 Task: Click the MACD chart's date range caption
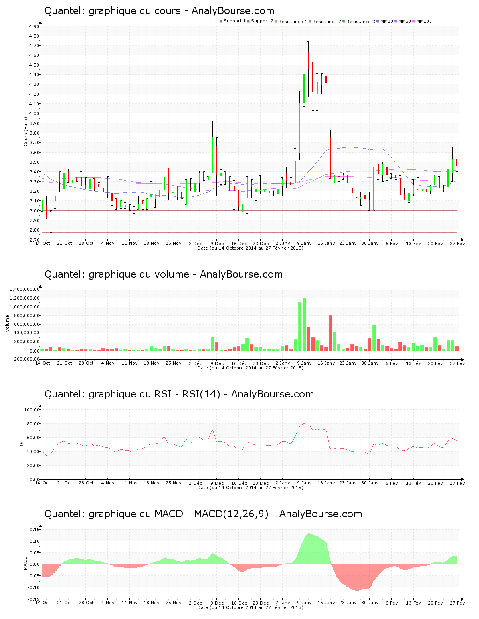click(x=250, y=607)
